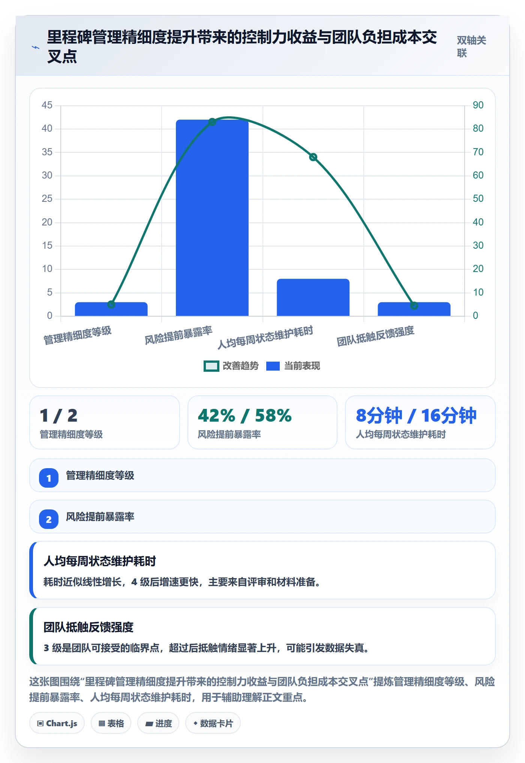Click the number 2 badge icon
The height and width of the screenshot is (763, 525).
(49, 519)
